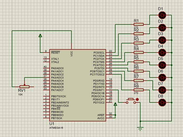Toggle the red push button actuator indicator
This screenshot has height=137, width=183.
point(137,99)
